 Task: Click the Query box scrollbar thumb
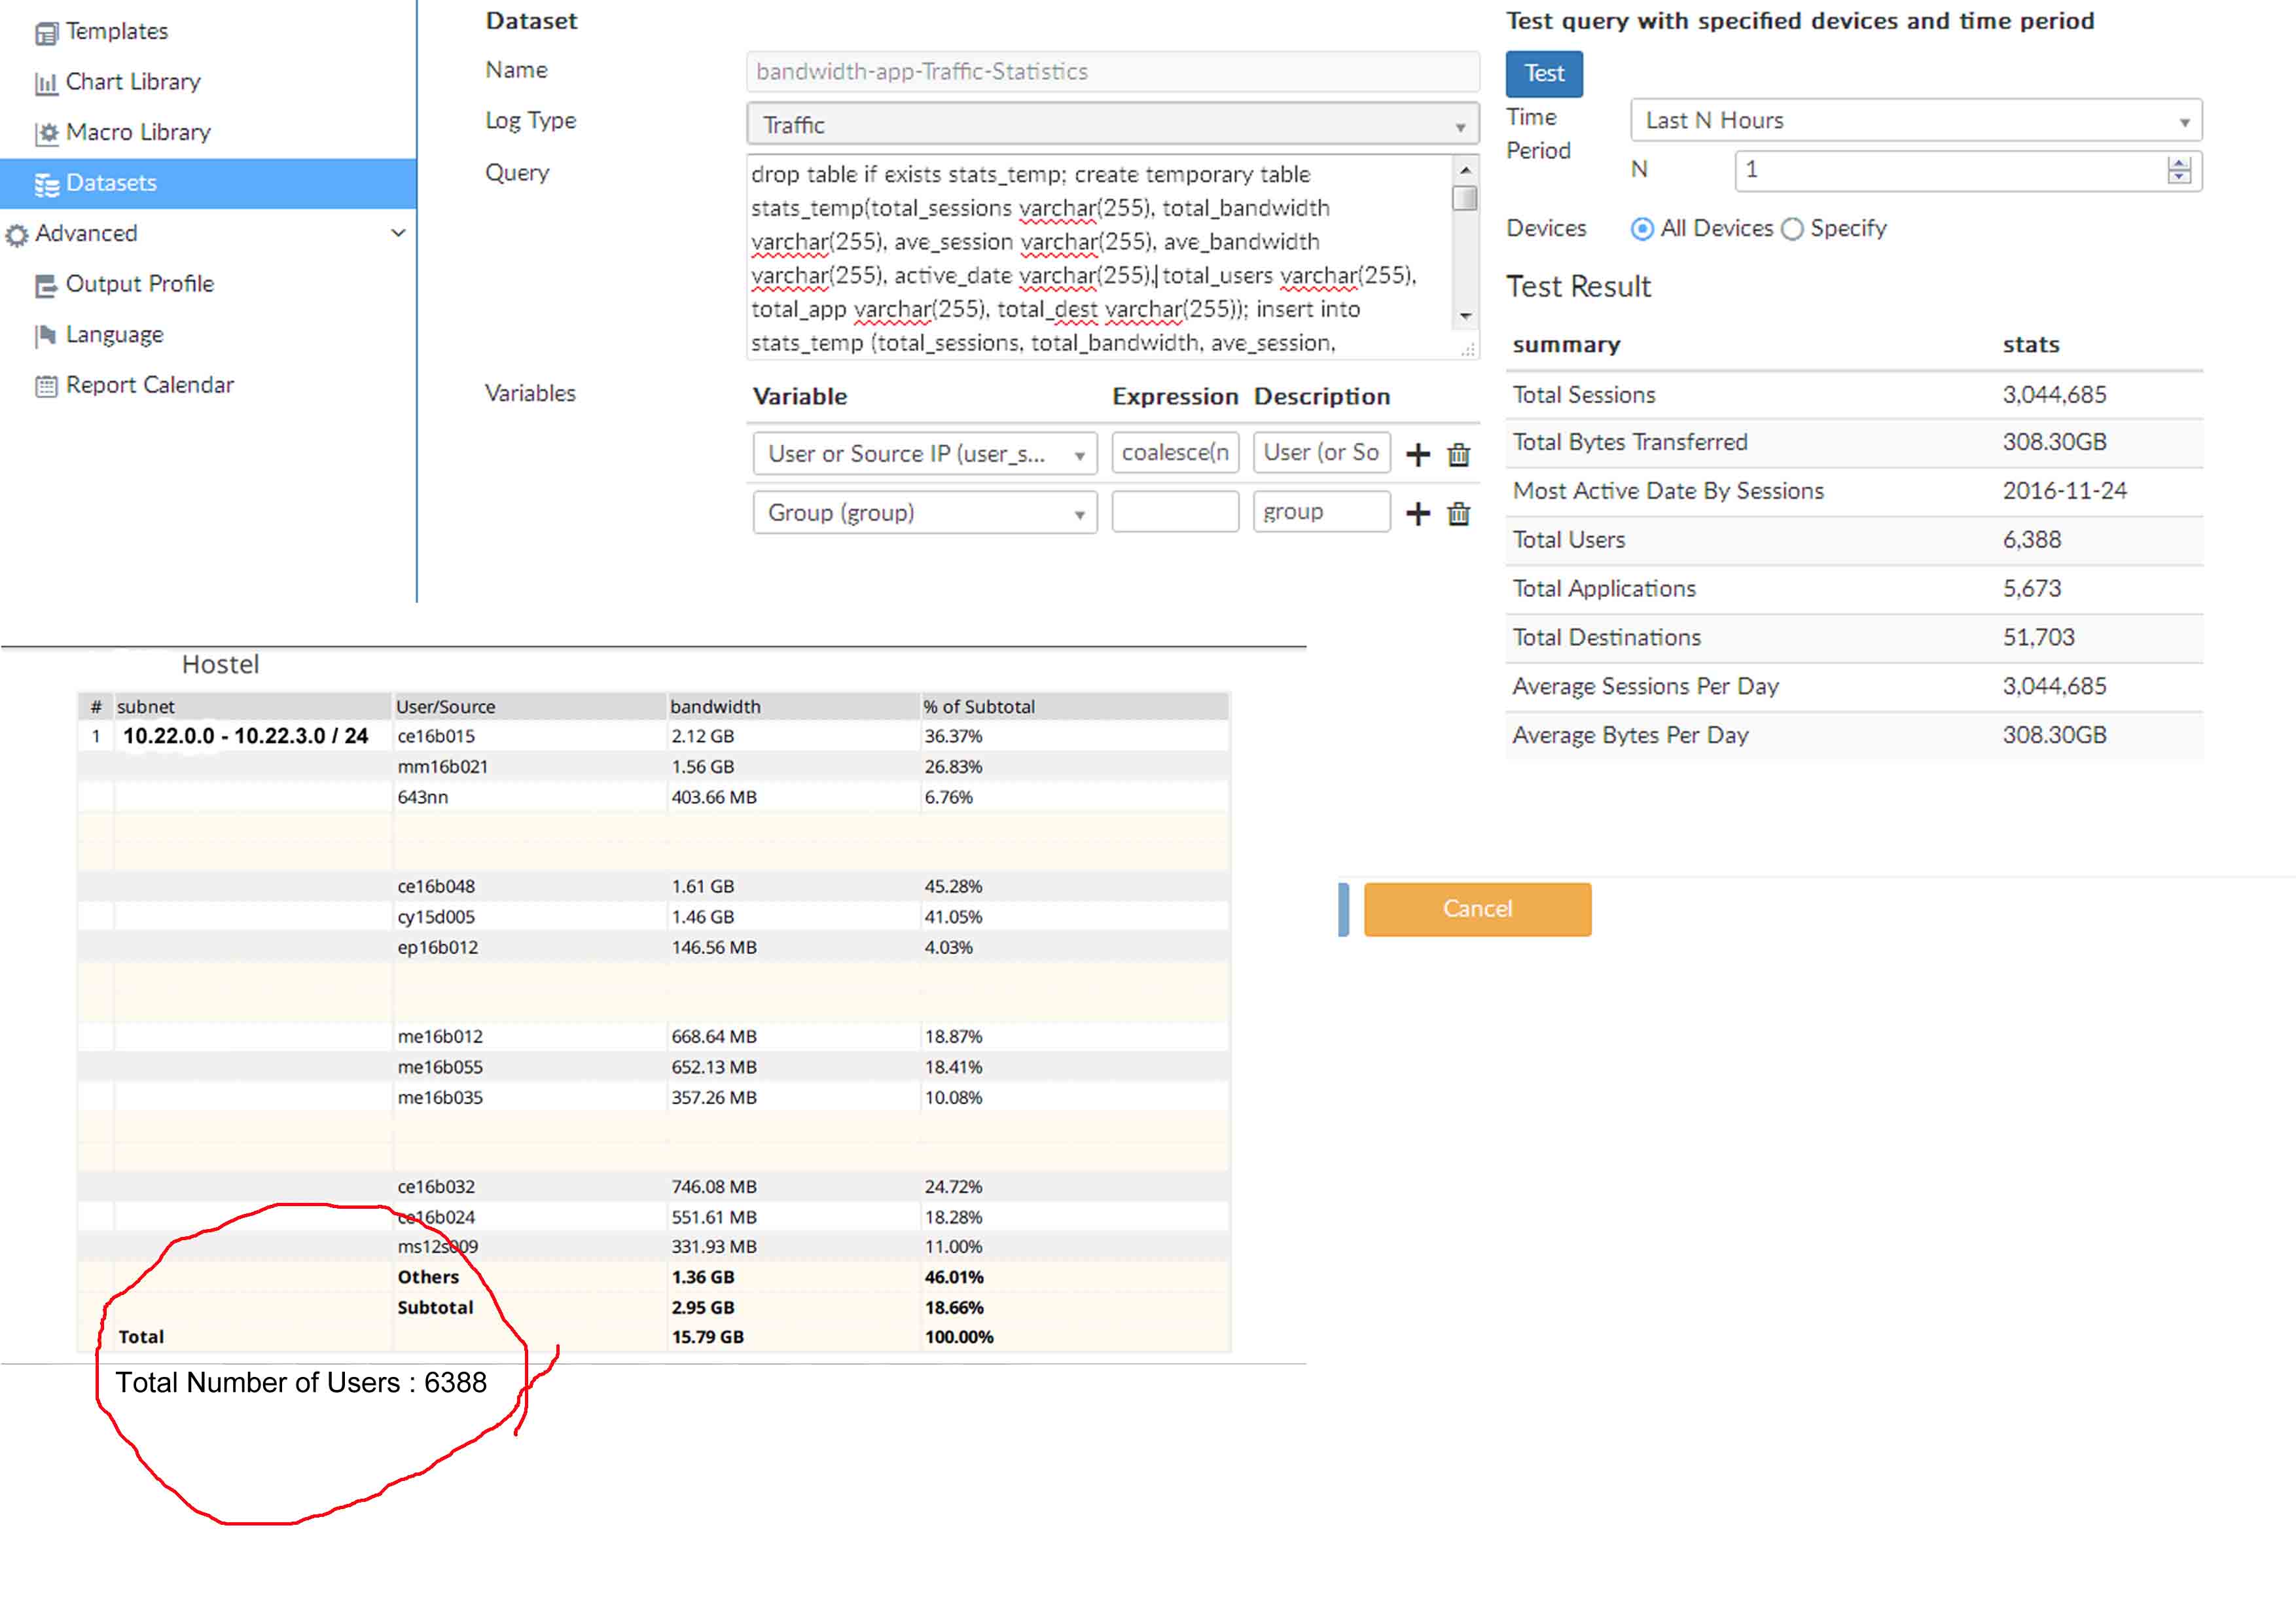tap(1465, 198)
